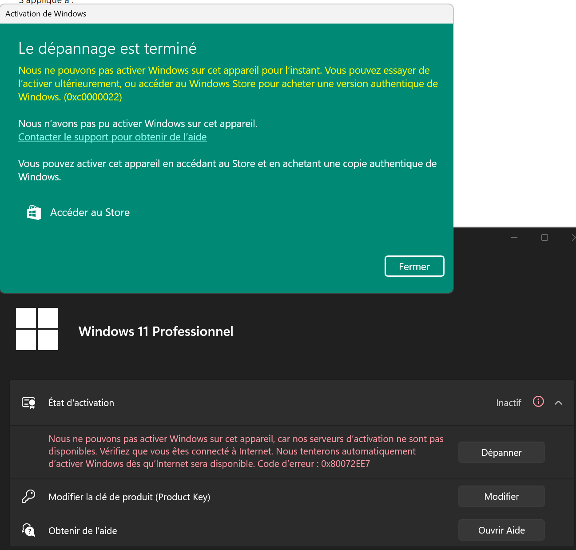576x550 pixels.
Task: Click the 'Le dépannage est terminé' heading
Action: point(107,48)
